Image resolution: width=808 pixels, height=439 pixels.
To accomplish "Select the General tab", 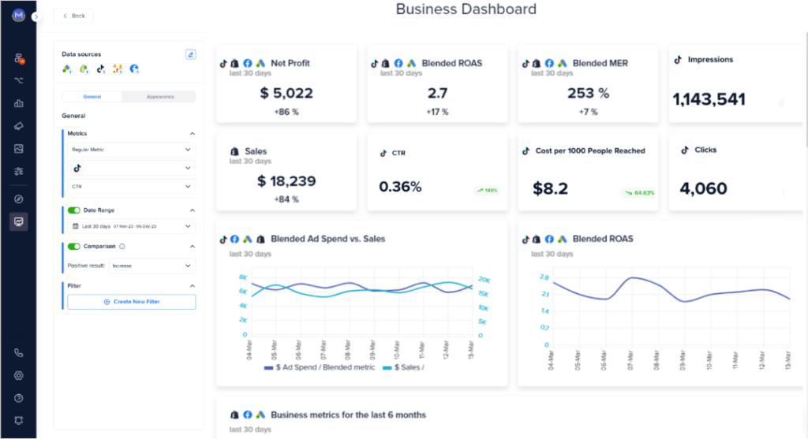I will [92, 97].
